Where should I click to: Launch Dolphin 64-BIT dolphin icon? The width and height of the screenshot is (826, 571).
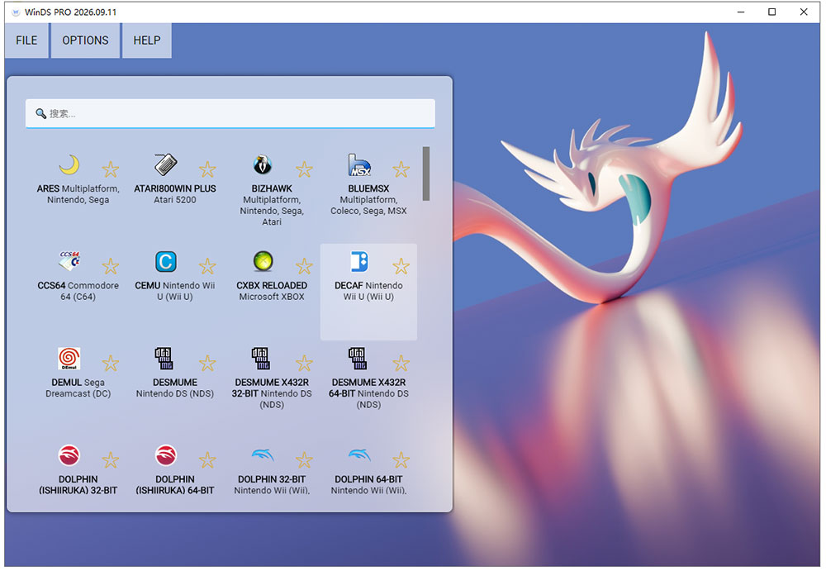click(x=360, y=455)
